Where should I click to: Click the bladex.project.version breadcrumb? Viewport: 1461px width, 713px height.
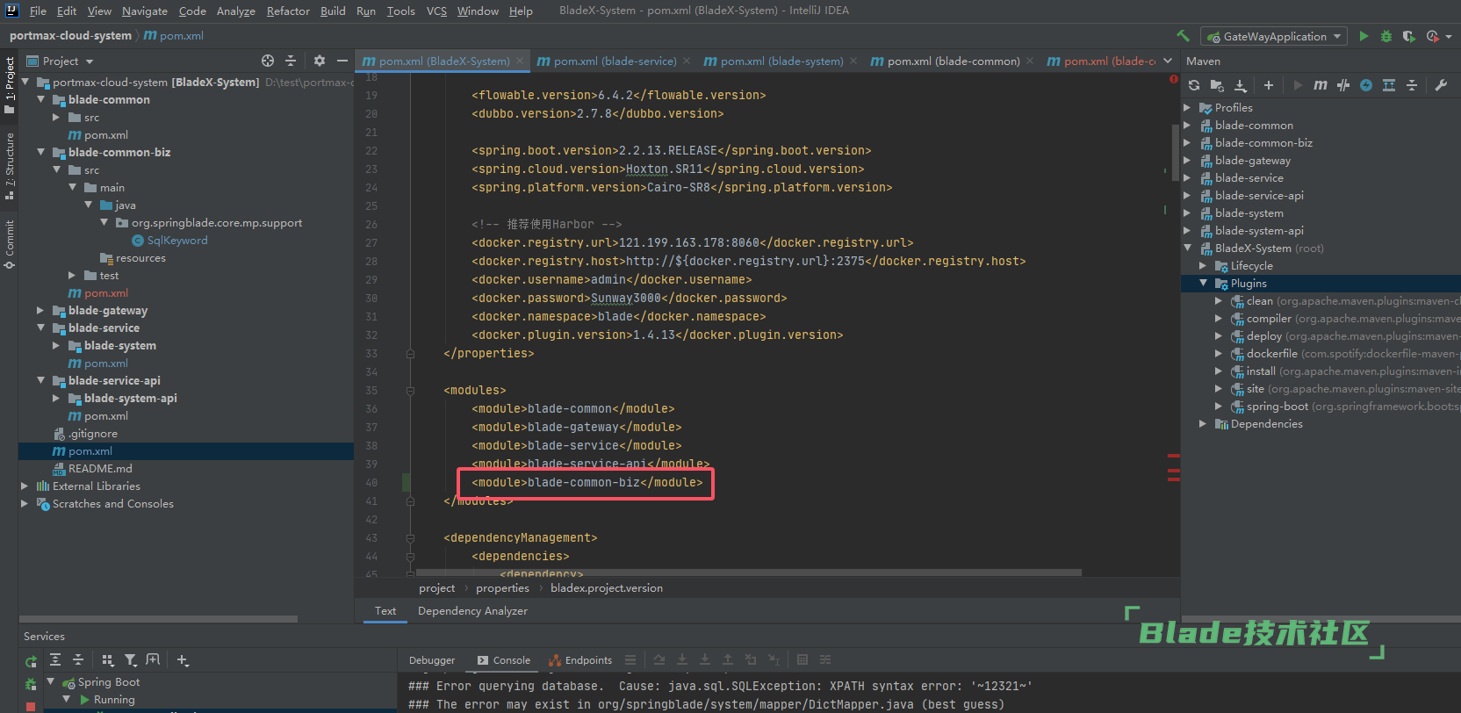(x=606, y=587)
